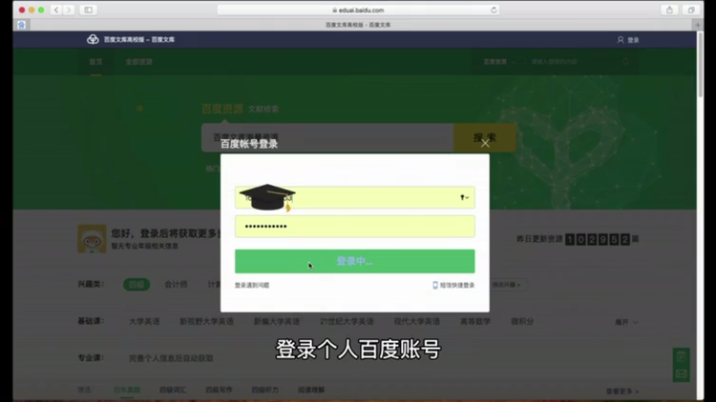The height and width of the screenshot is (402, 716).
Task: Click the green 登录中 button
Action: (x=355, y=261)
